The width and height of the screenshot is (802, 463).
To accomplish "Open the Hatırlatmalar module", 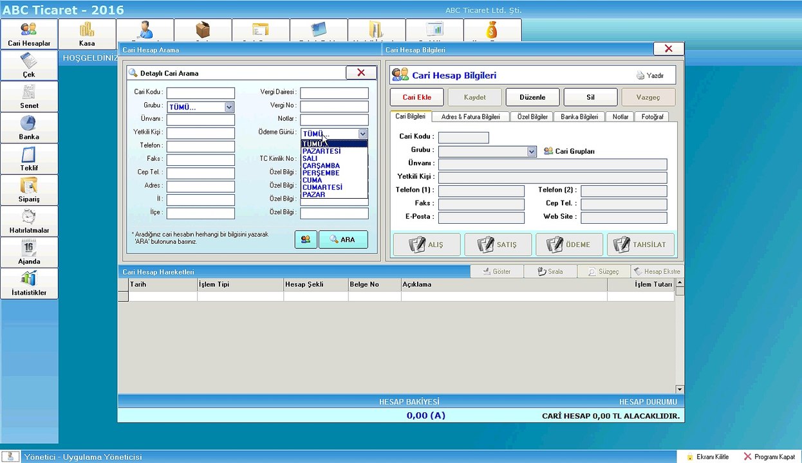I will [x=29, y=221].
